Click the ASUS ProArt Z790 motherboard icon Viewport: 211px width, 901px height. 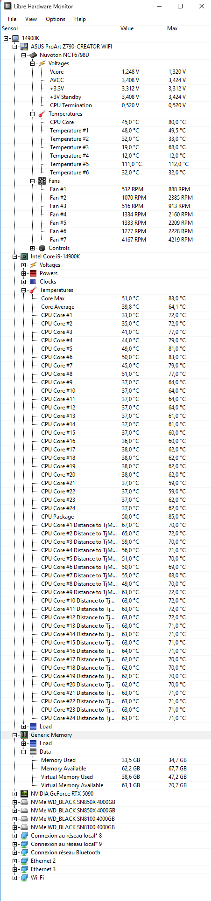tap(24, 47)
